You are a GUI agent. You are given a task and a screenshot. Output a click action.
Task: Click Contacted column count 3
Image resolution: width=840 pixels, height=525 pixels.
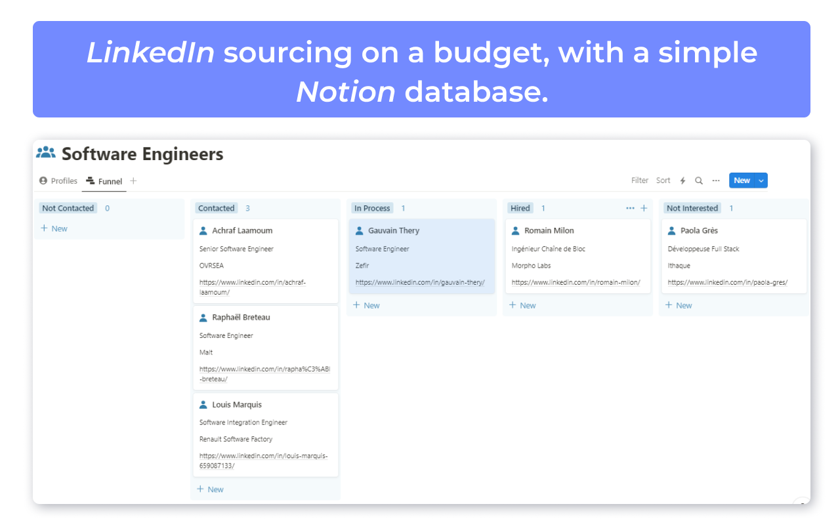click(x=247, y=208)
